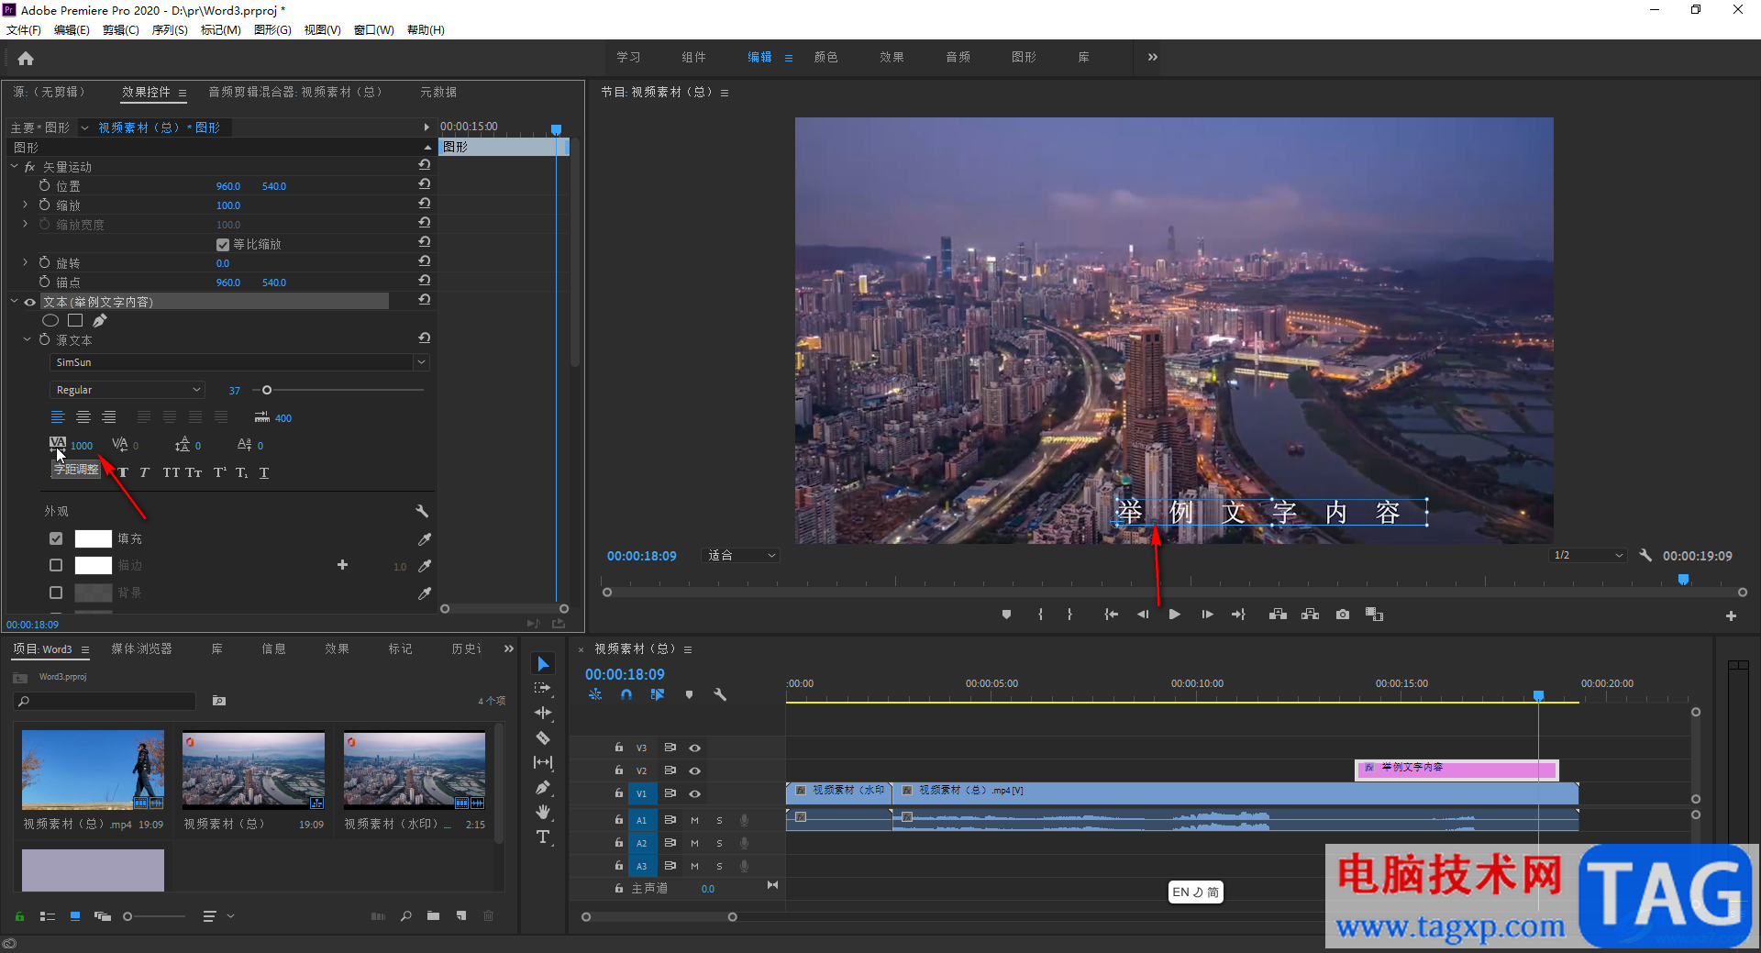Step back one frame
Viewport: 1761px width, 953px height.
1143,615
